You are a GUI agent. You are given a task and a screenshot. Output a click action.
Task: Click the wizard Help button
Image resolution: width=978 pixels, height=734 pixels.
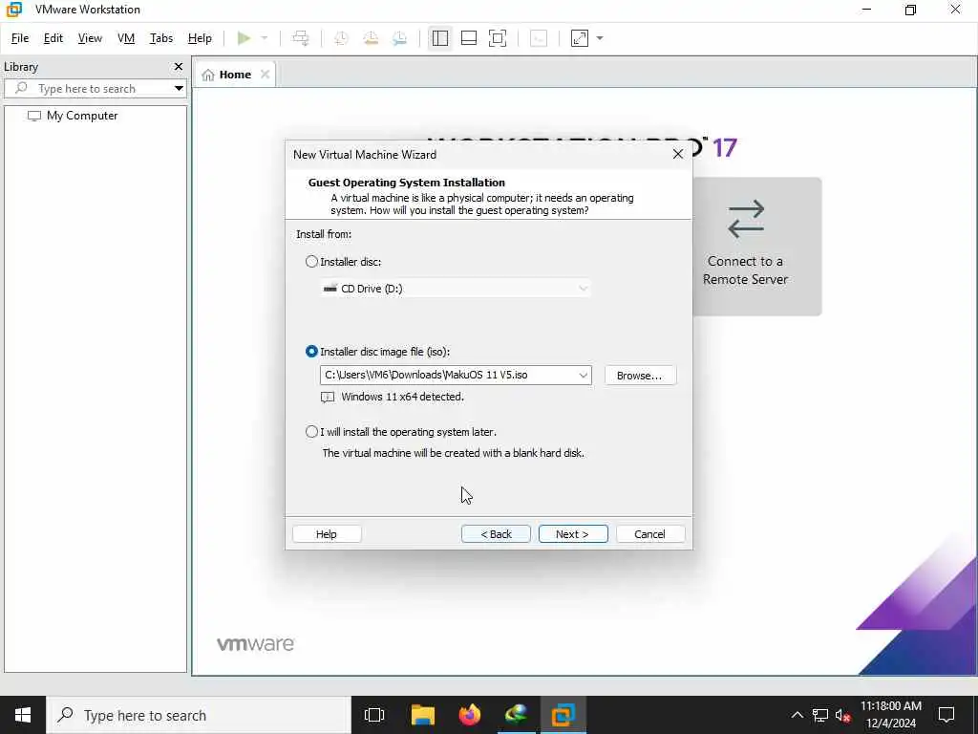[x=327, y=533]
